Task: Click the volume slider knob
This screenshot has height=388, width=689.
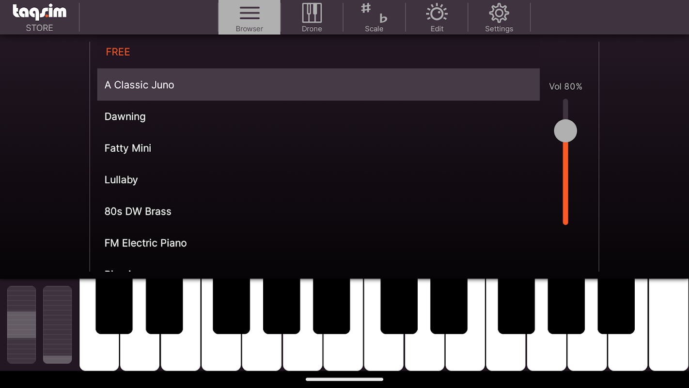Action: (565, 131)
